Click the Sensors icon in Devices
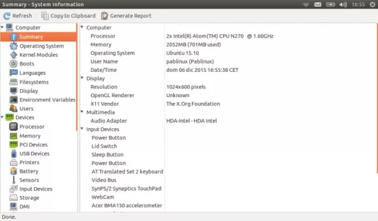This screenshot has height=221, width=378. pyautogui.click(x=14, y=180)
